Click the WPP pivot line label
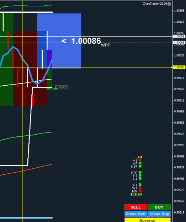 (x=106, y=45)
